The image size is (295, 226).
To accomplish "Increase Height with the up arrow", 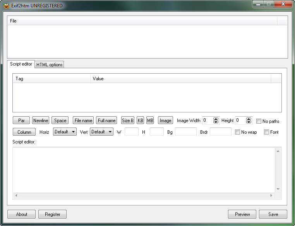I will click(249, 119).
